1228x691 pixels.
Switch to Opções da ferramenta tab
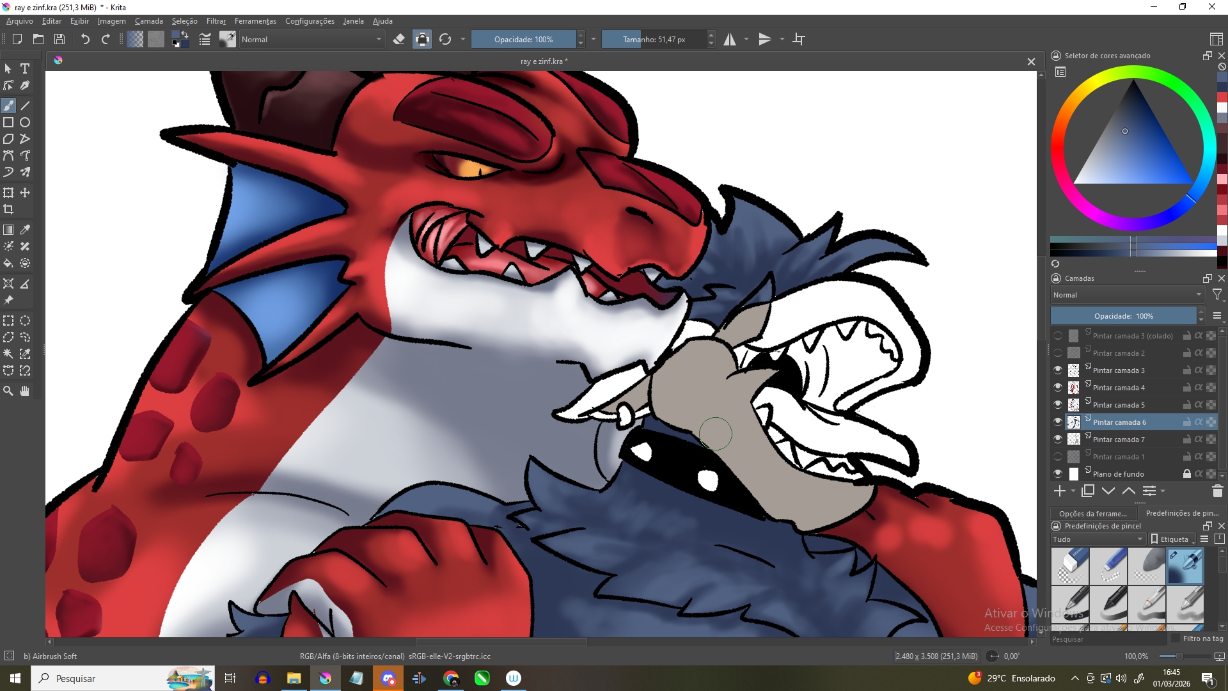[x=1092, y=513]
